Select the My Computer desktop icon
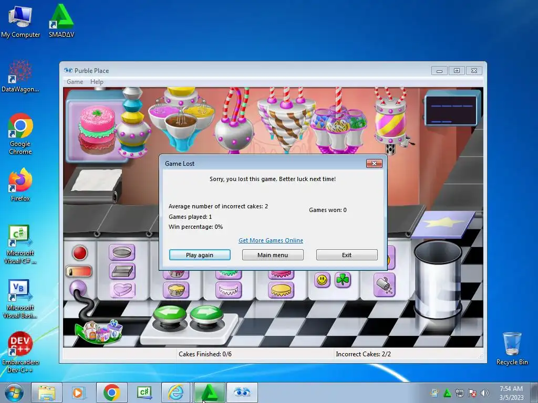Viewport: 538px width, 403px height. pyautogui.click(x=20, y=22)
